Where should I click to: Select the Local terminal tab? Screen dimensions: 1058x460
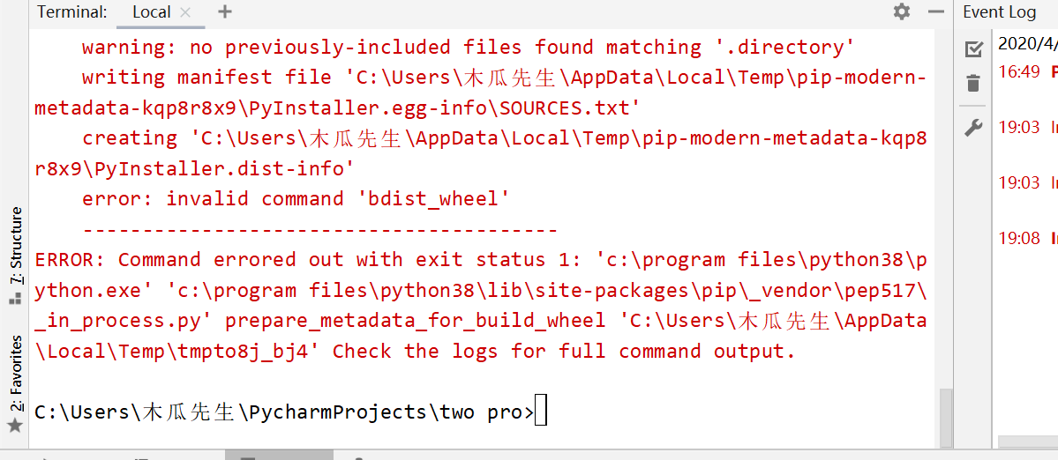(152, 12)
